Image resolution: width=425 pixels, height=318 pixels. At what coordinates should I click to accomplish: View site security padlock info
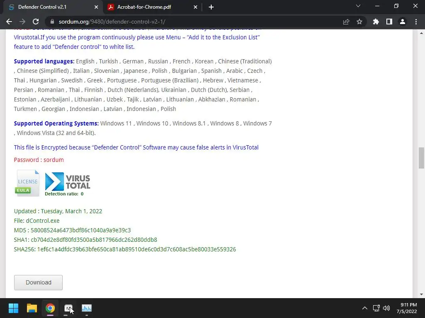point(52,22)
